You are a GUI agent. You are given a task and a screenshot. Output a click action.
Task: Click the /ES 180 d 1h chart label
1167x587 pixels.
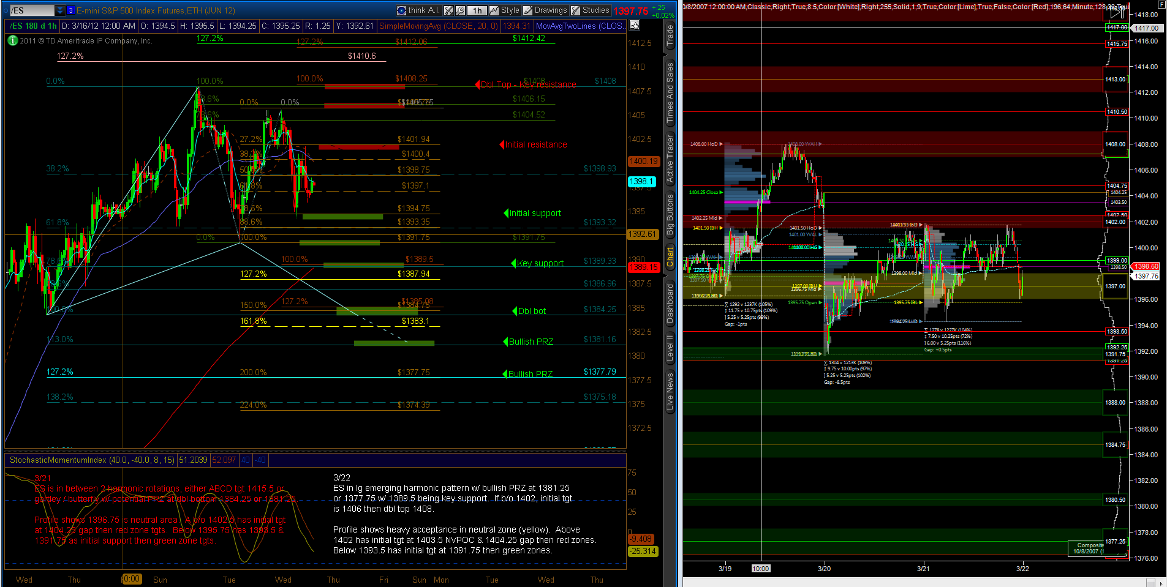(34, 26)
